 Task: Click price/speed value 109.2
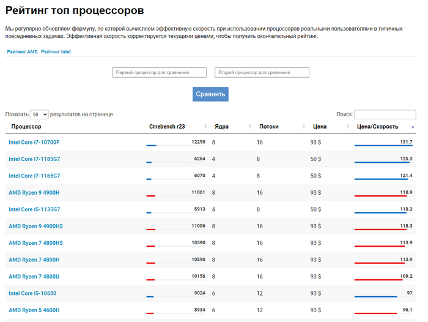point(406,276)
